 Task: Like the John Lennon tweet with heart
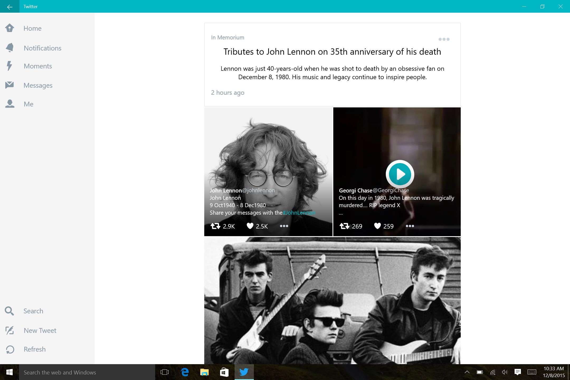pos(250,226)
